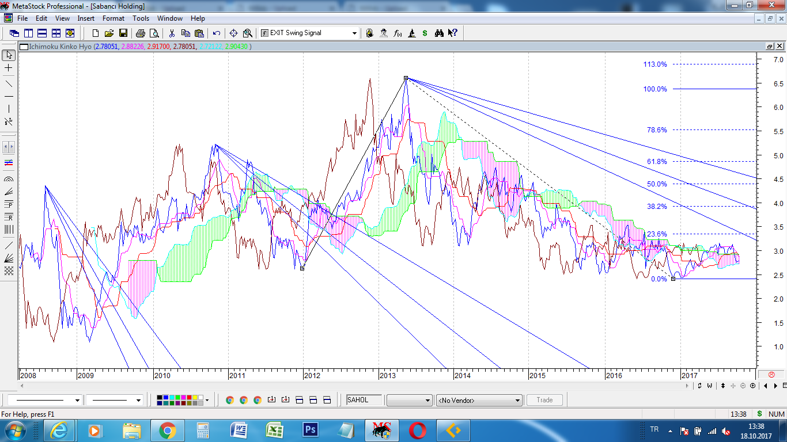
Task: Open the Format menu
Action: (113, 18)
